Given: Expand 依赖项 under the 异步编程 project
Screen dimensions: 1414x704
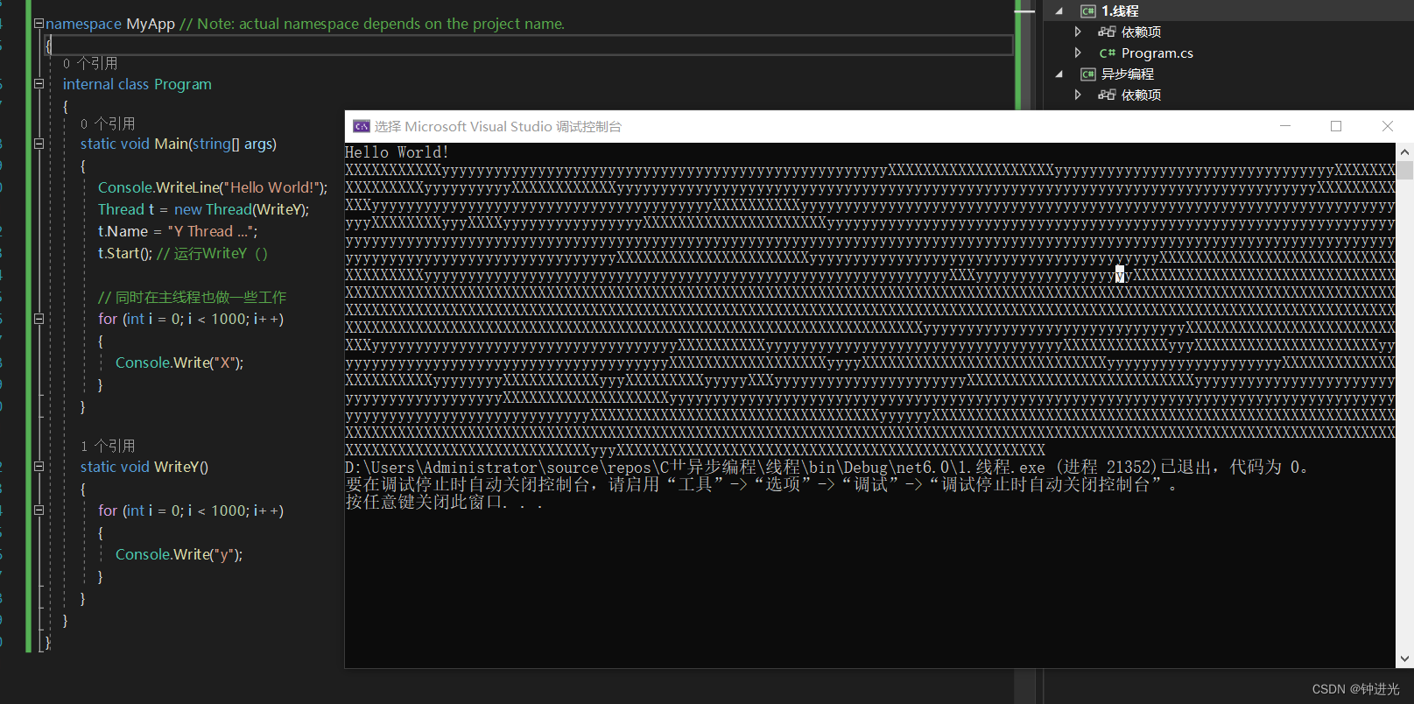Looking at the screenshot, I should click(x=1078, y=95).
